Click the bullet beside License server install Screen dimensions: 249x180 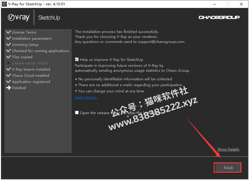click(x=9, y=63)
